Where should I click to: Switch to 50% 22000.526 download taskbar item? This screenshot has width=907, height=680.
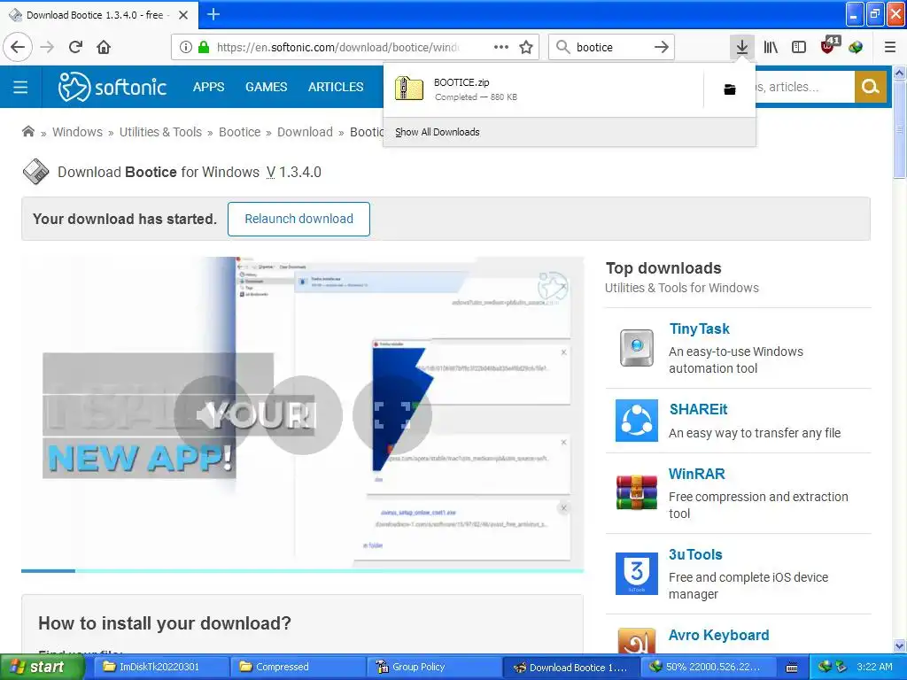(x=707, y=667)
